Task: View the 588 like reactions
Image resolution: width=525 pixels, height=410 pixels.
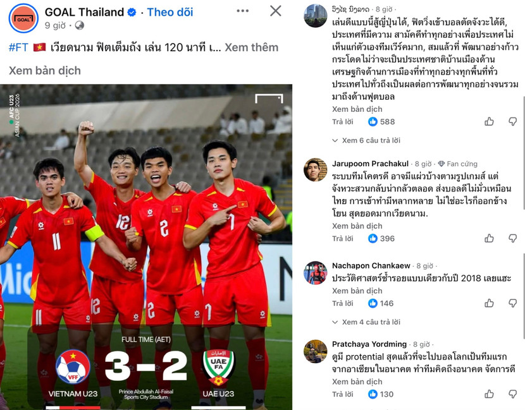Action: pyautogui.click(x=381, y=122)
